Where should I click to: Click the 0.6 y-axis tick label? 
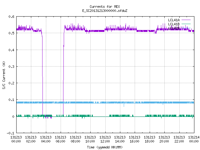(11, 17)
